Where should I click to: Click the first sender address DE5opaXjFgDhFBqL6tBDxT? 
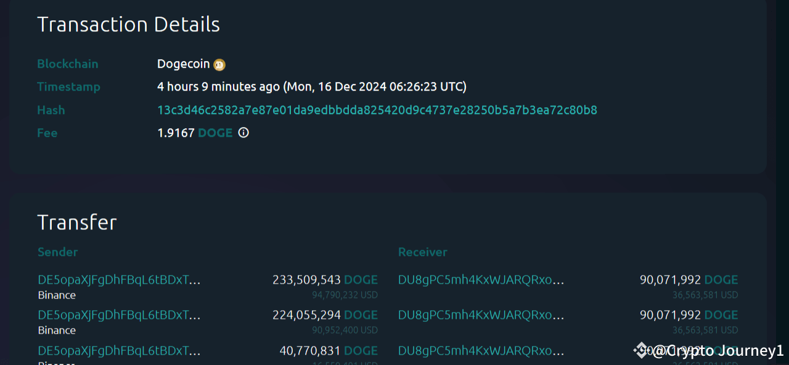pyautogui.click(x=114, y=279)
